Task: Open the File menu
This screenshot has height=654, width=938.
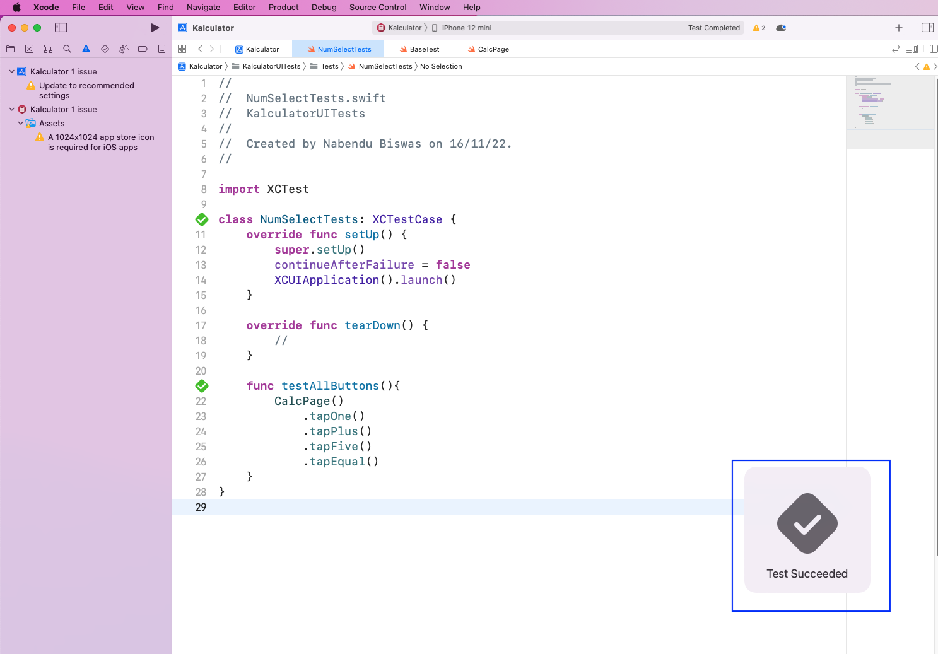Action: tap(79, 8)
